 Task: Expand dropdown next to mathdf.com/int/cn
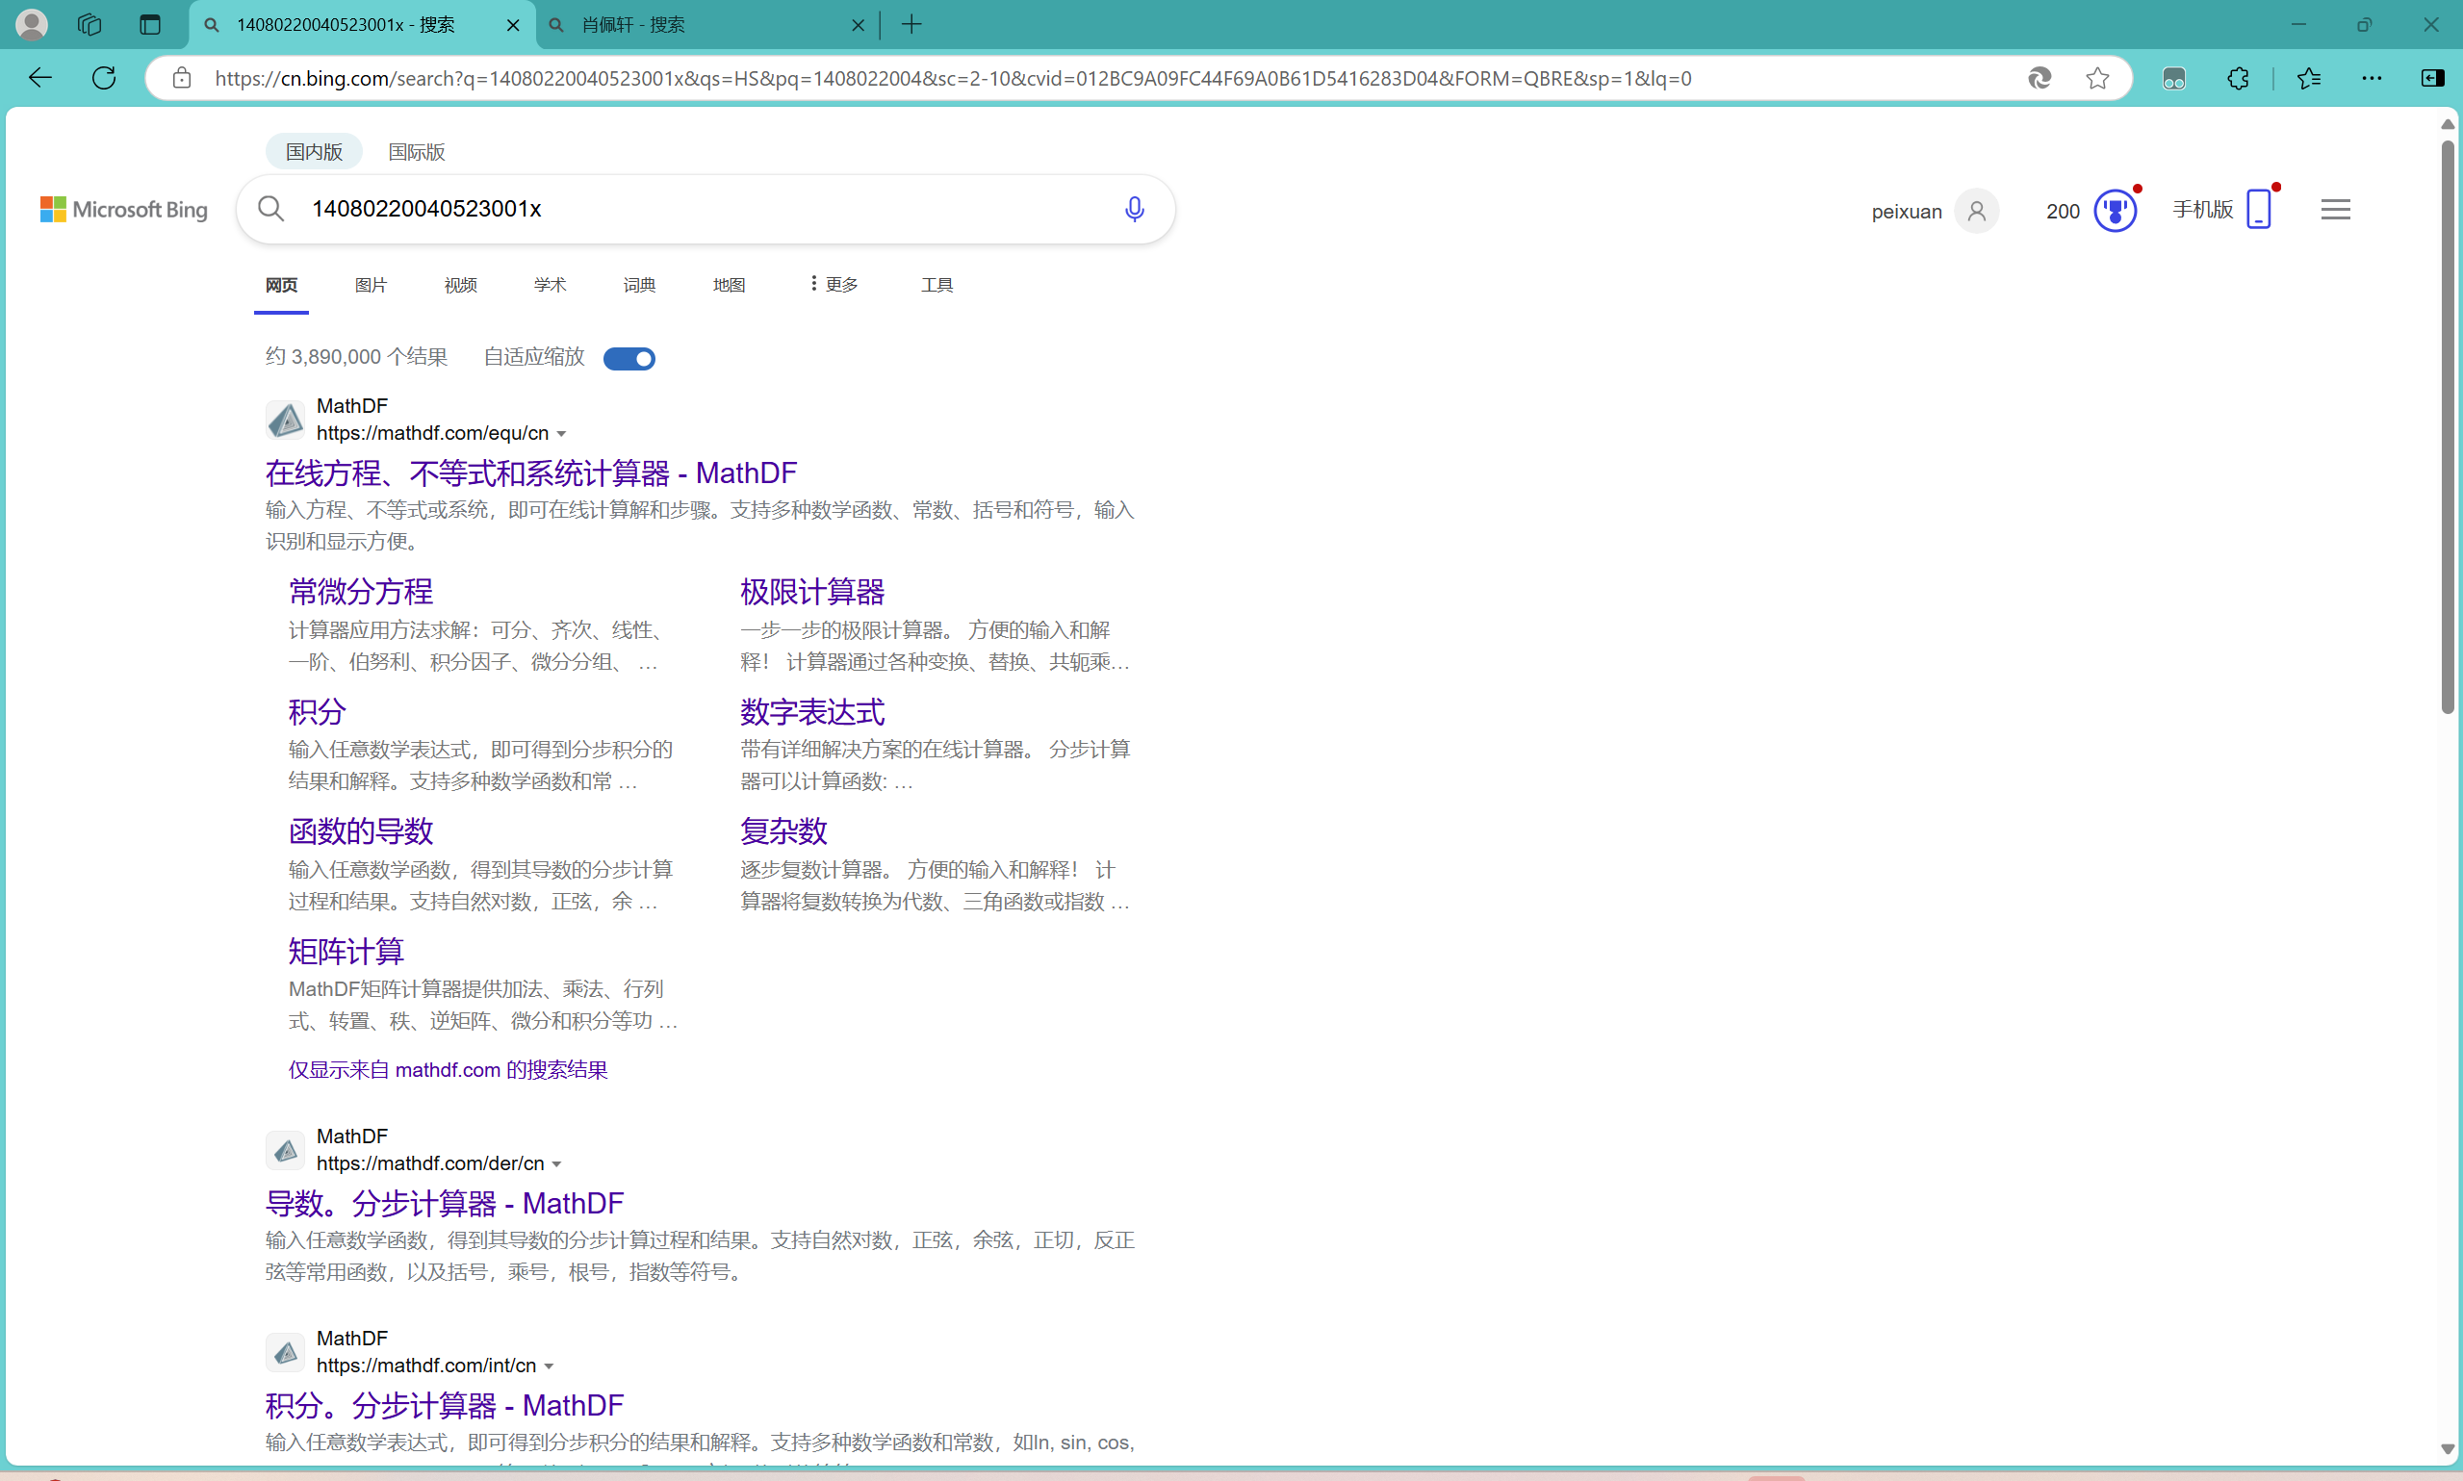coord(549,1366)
